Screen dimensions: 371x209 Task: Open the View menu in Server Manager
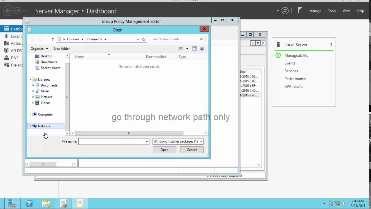[346, 11]
